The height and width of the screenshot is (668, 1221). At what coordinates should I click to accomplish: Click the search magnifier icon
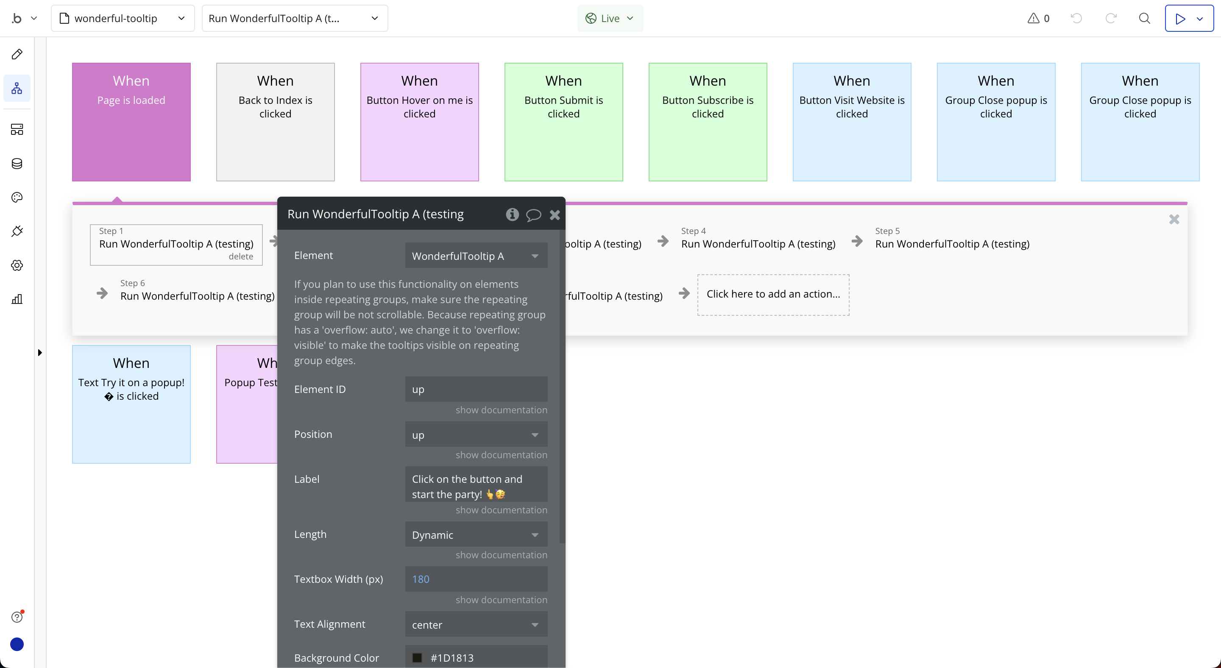[x=1144, y=19]
